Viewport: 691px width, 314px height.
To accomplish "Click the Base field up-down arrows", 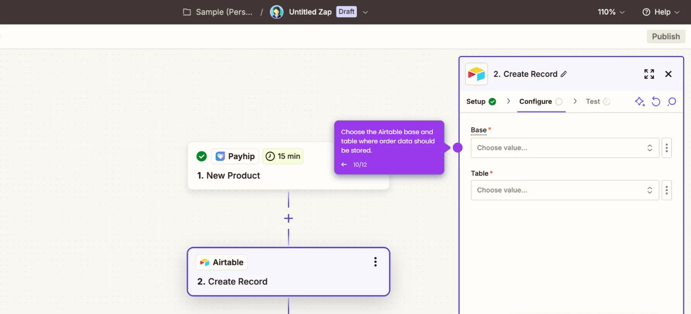I will 650,148.
